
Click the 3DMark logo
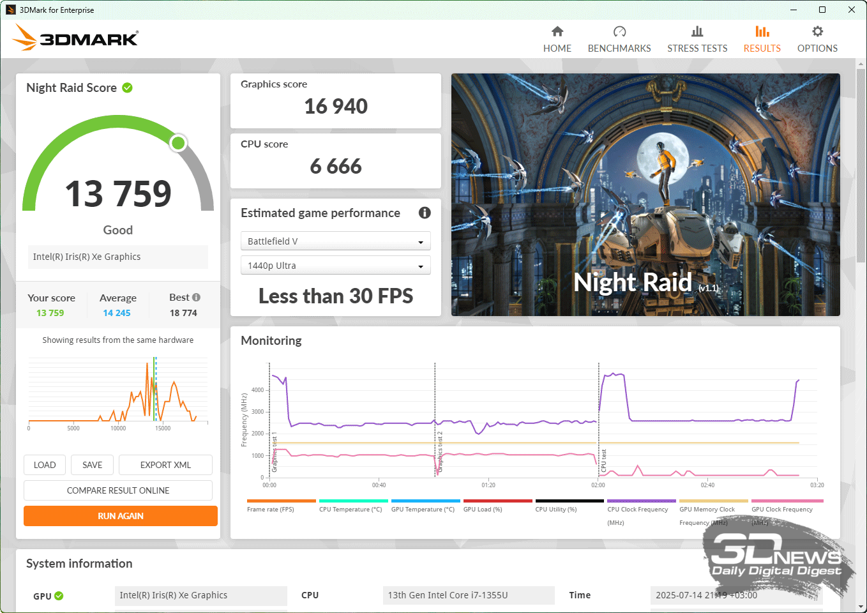[x=75, y=37]
